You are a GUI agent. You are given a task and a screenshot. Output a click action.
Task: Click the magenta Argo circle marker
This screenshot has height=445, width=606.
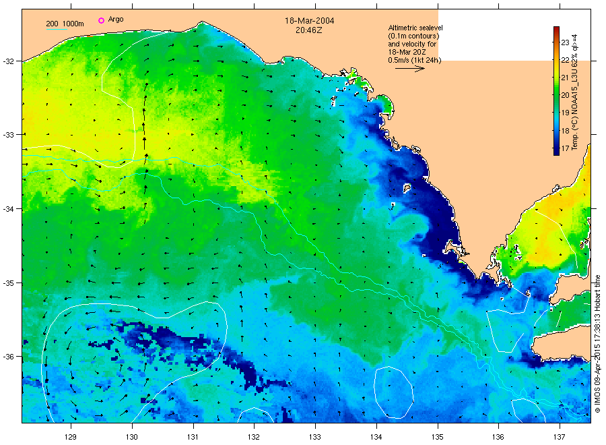(x=101, y=20)
